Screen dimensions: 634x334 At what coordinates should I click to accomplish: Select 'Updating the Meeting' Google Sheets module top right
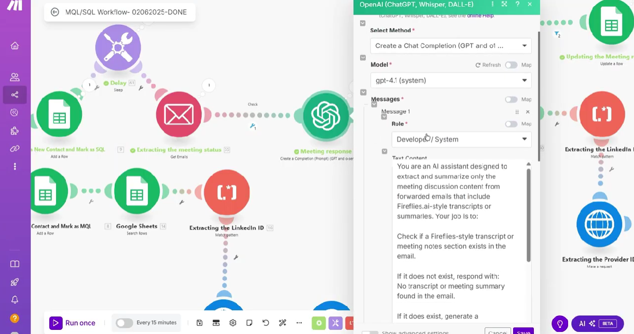[611, 22]
